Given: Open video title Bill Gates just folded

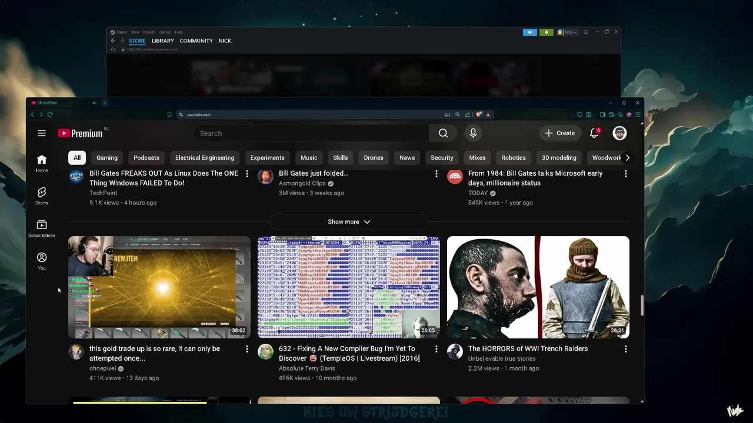Looking at the screenshot, I should pyautogui.click(x=313, y=173).
